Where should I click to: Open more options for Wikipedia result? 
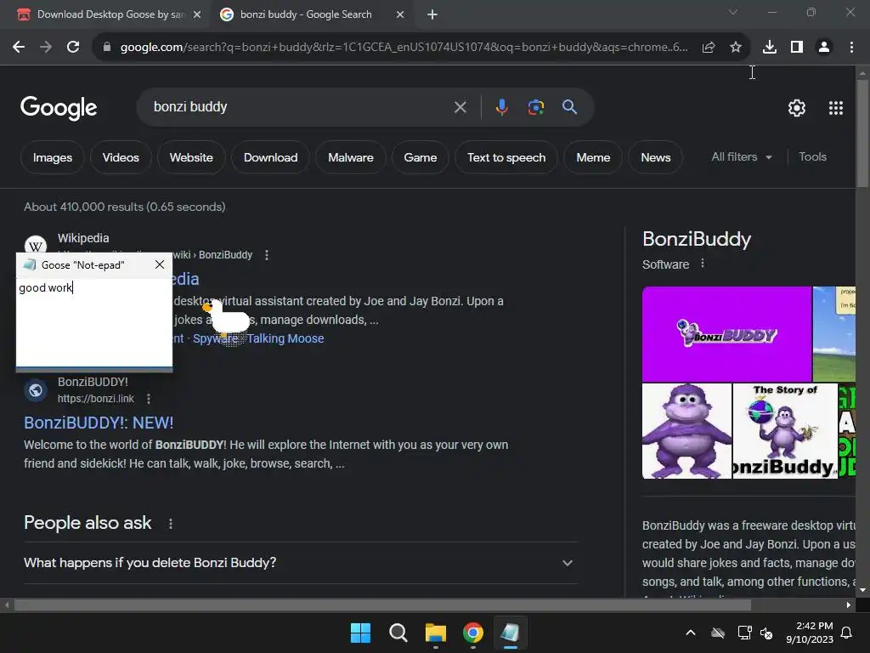tap(267, 255)
